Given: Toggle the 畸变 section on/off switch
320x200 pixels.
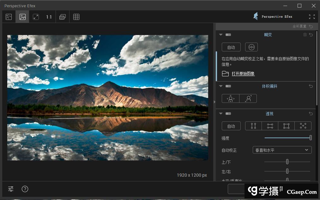Looking at the screenshot, I should tap(228, 35).
